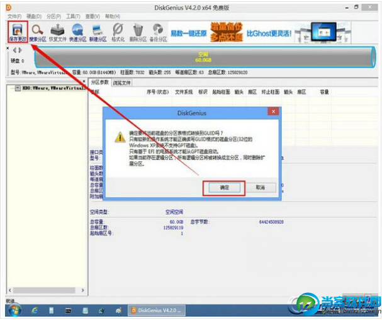Screen dimensions: 382x320
Task: Open the Partition (分区) menu
Action: coord(53,16)
